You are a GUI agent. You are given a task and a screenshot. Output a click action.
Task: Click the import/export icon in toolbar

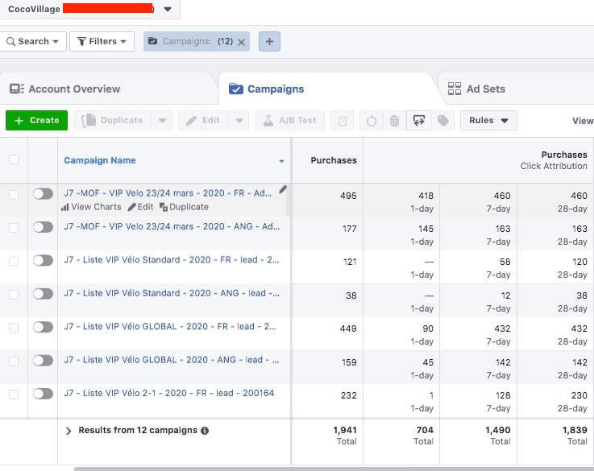[418, 121]
